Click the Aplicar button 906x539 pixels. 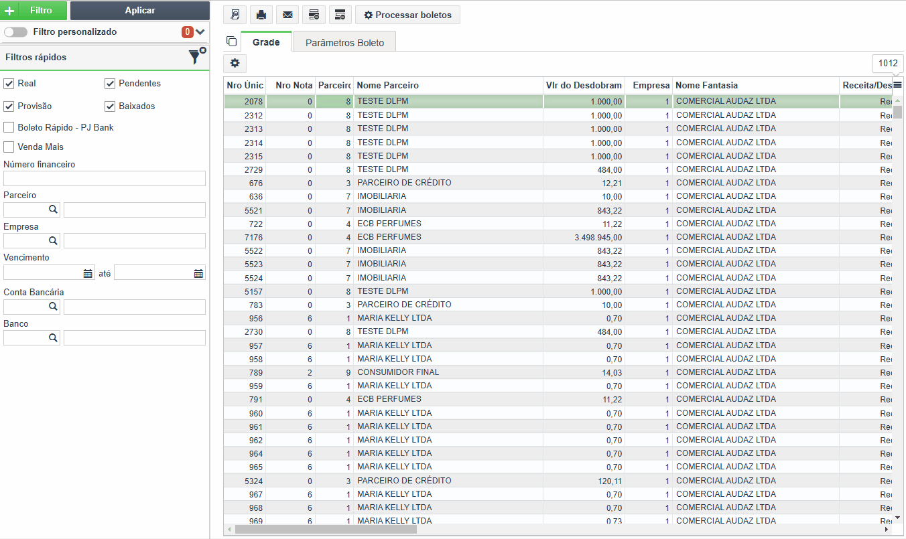pos(139,11)
